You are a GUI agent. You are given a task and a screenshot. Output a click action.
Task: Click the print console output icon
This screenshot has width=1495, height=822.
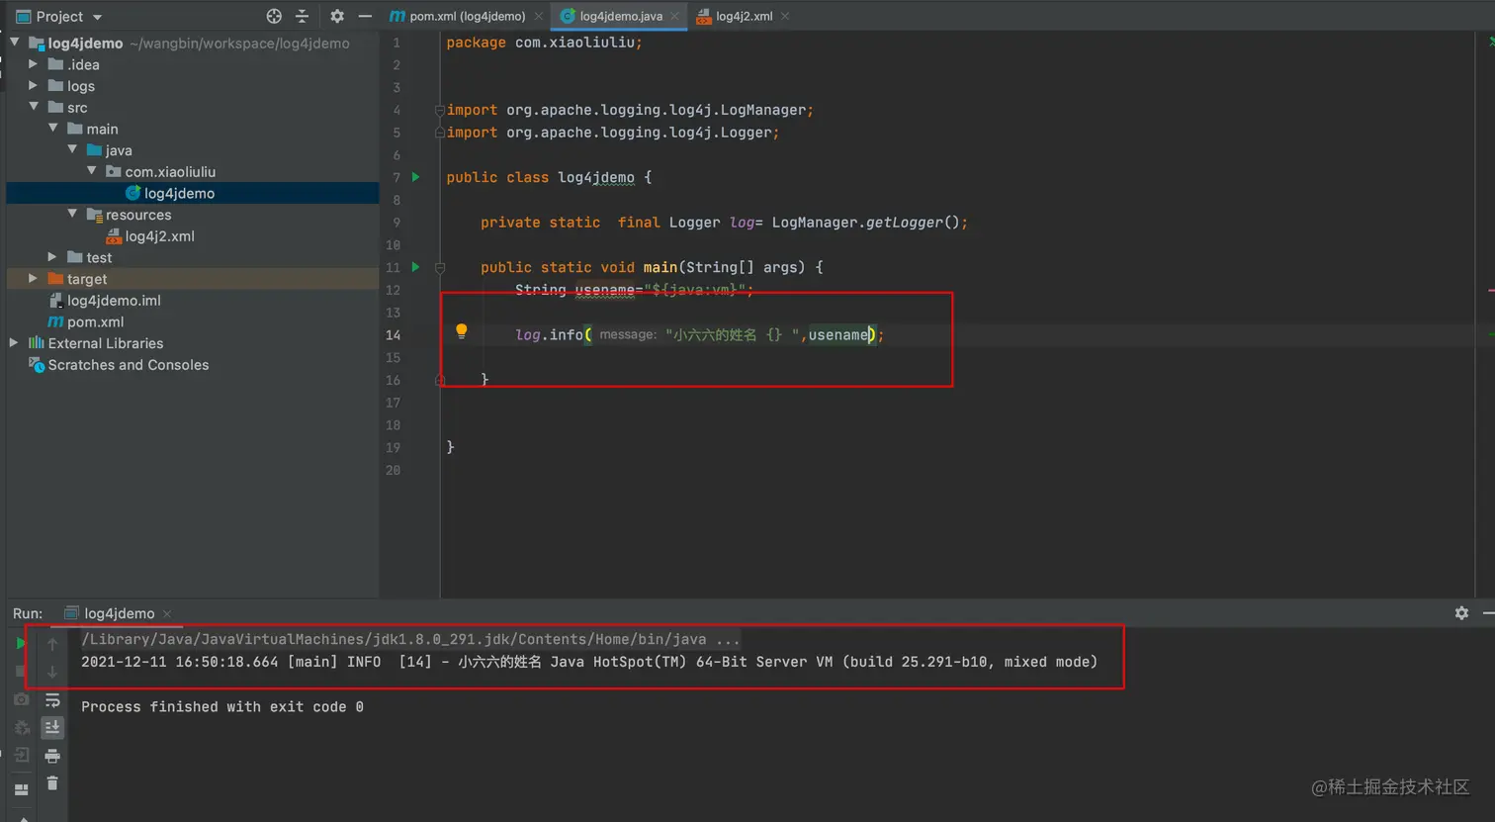(x=52, y=756)
